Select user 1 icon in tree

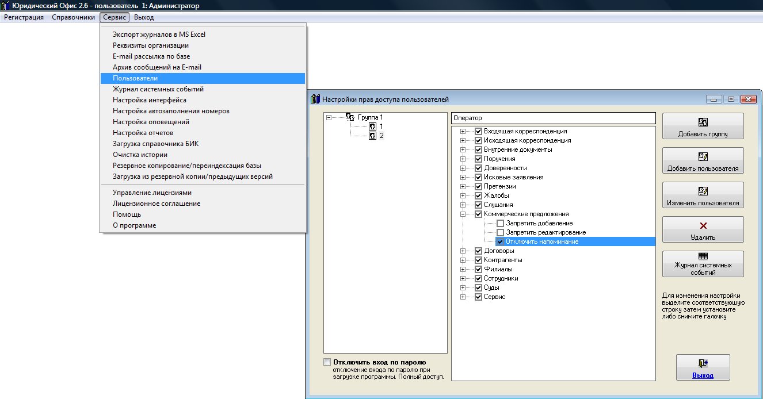point(373,126)
